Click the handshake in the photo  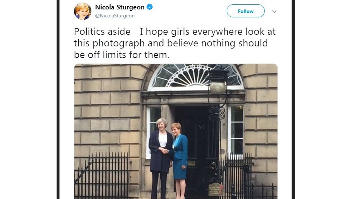click(x=164, y=150)
